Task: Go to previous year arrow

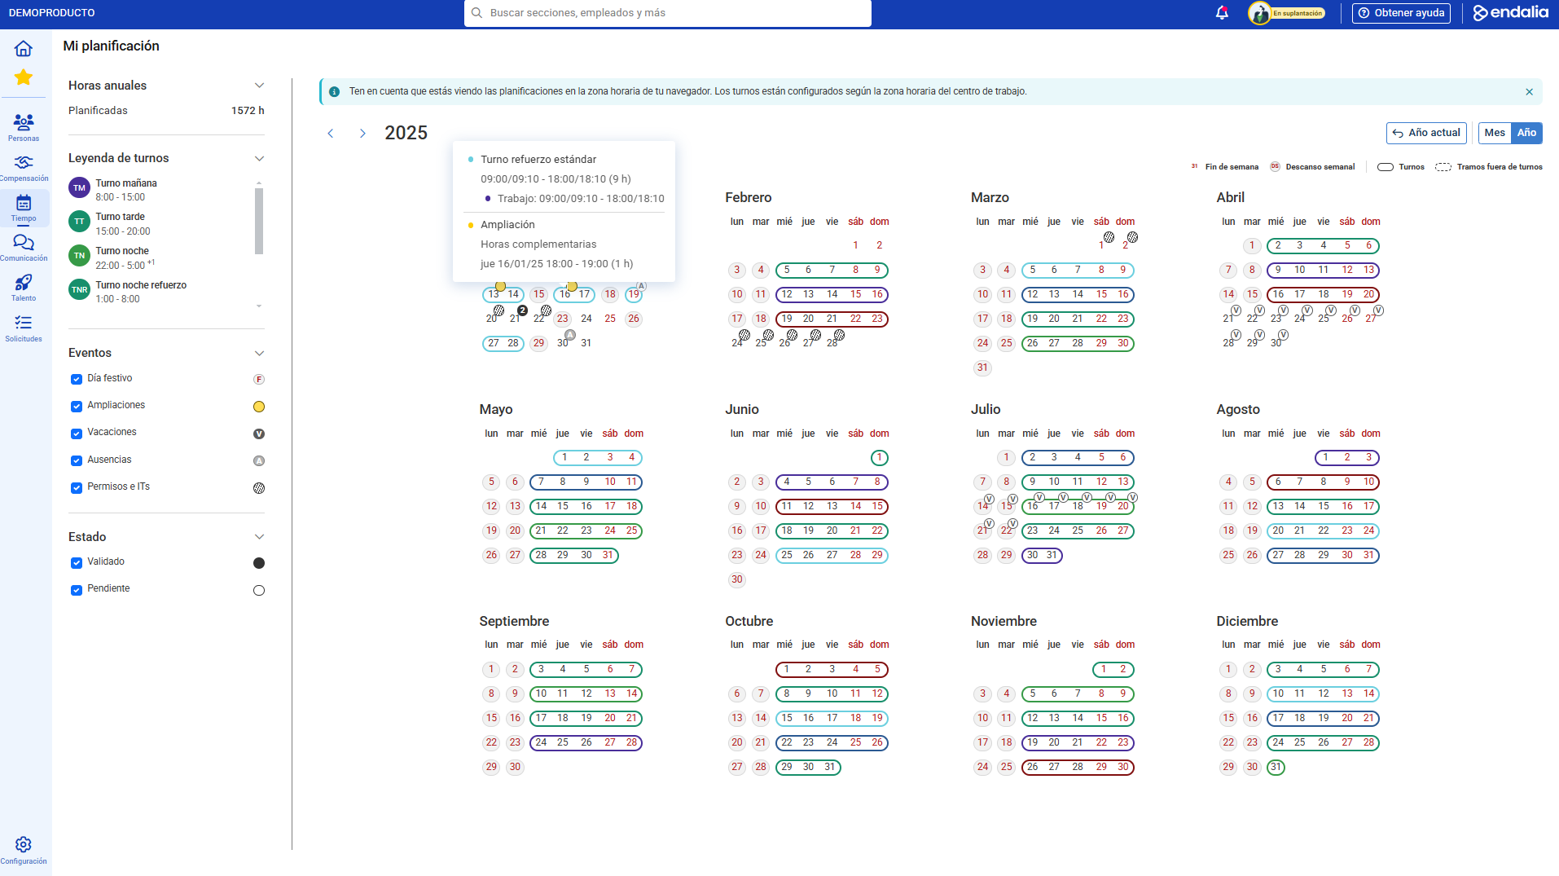Action: point(331,134)
